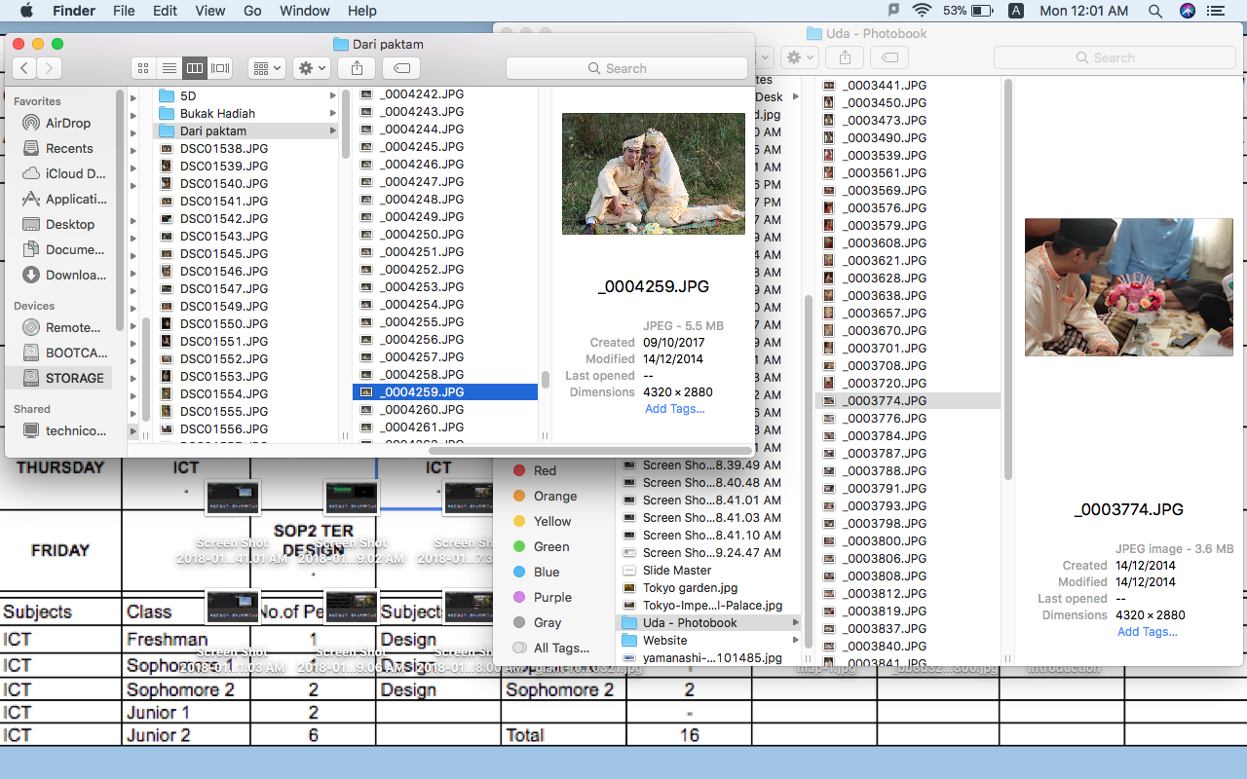The image size is (1247, 779).
Task: Open the View menu
Action: (210, 11)
